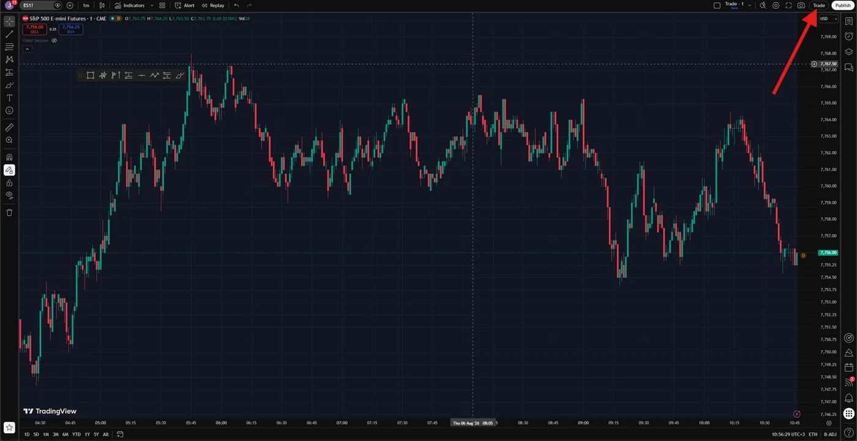
Task: Open the Alerts clock panel icon
Action: pyautogui.click(x=849, y=37)
